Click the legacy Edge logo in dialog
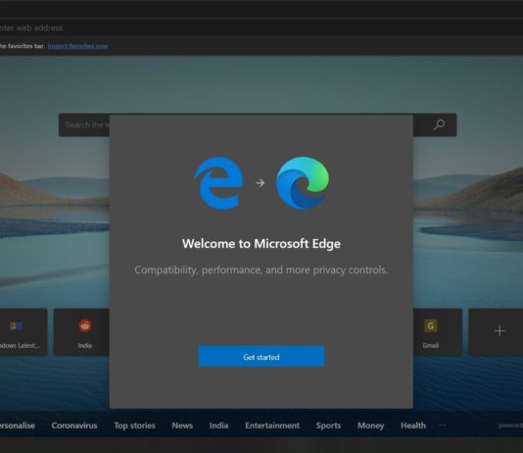Screen dimensions: 523x453 (x=218, y=183)
